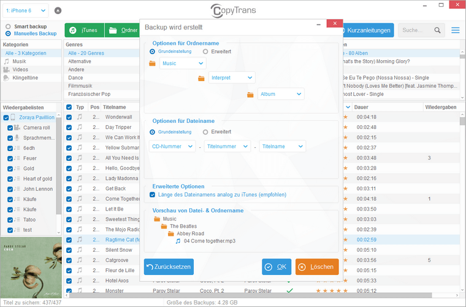Click the Parov Stelar album artwork
The width and height of the screenshot is (466, 307).
click(x=31, y=268)
